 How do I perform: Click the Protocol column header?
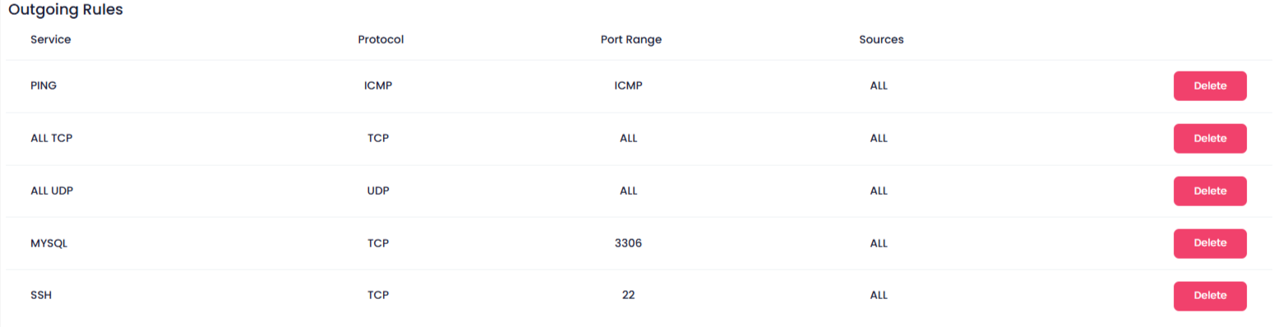[x=381, y=39]
